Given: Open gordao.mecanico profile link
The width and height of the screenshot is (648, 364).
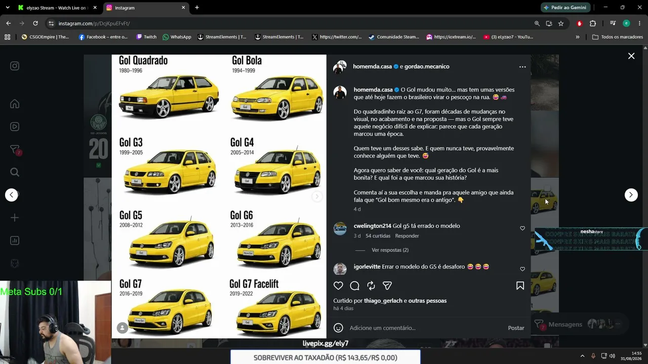Looking at the screenshot, I should pos(427,66).
